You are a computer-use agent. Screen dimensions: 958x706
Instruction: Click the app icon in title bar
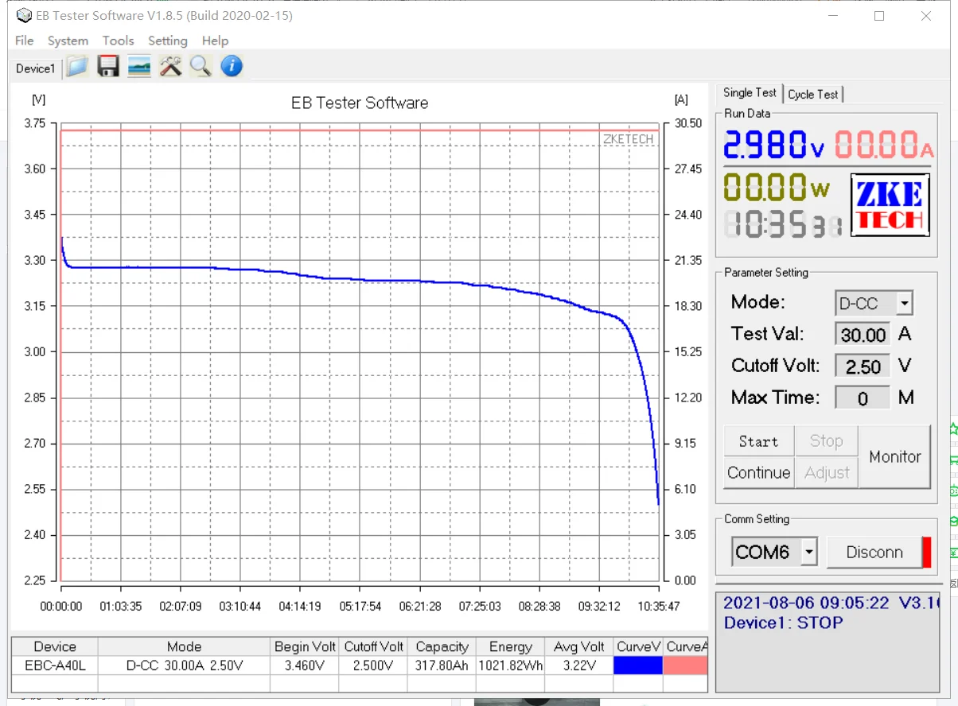pos(25,16)
